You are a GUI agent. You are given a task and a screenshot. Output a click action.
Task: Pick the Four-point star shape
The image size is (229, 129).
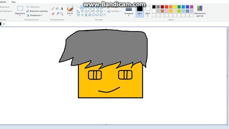[x=82, y=15]
